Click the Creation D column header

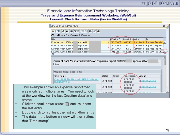click(116, 39)
